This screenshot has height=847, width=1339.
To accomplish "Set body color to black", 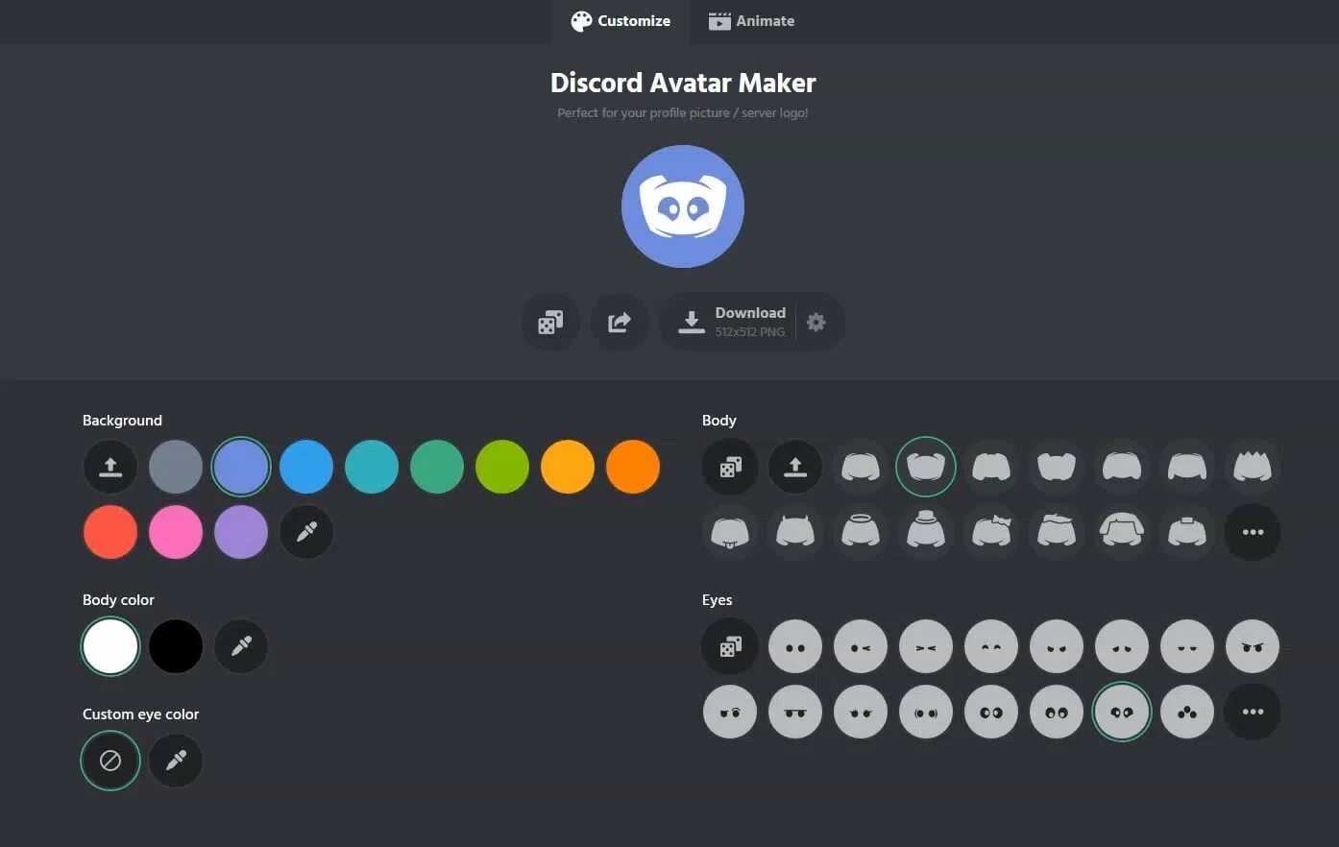I will pyautogui.click(x=176, y=646).
